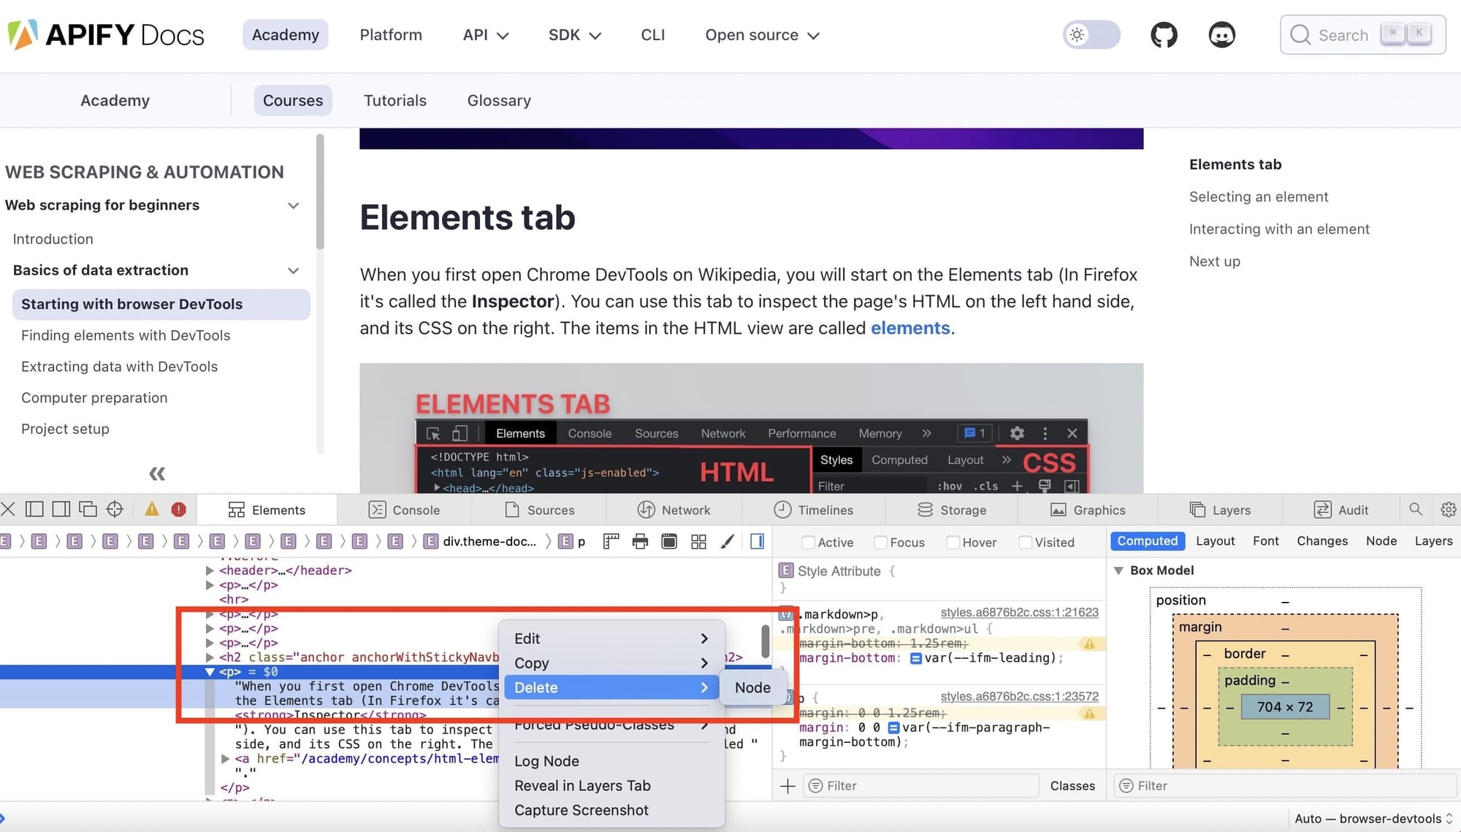
Task: Enable print styles emulation icon
Action: pyautogui.click(x=639, y=541)
